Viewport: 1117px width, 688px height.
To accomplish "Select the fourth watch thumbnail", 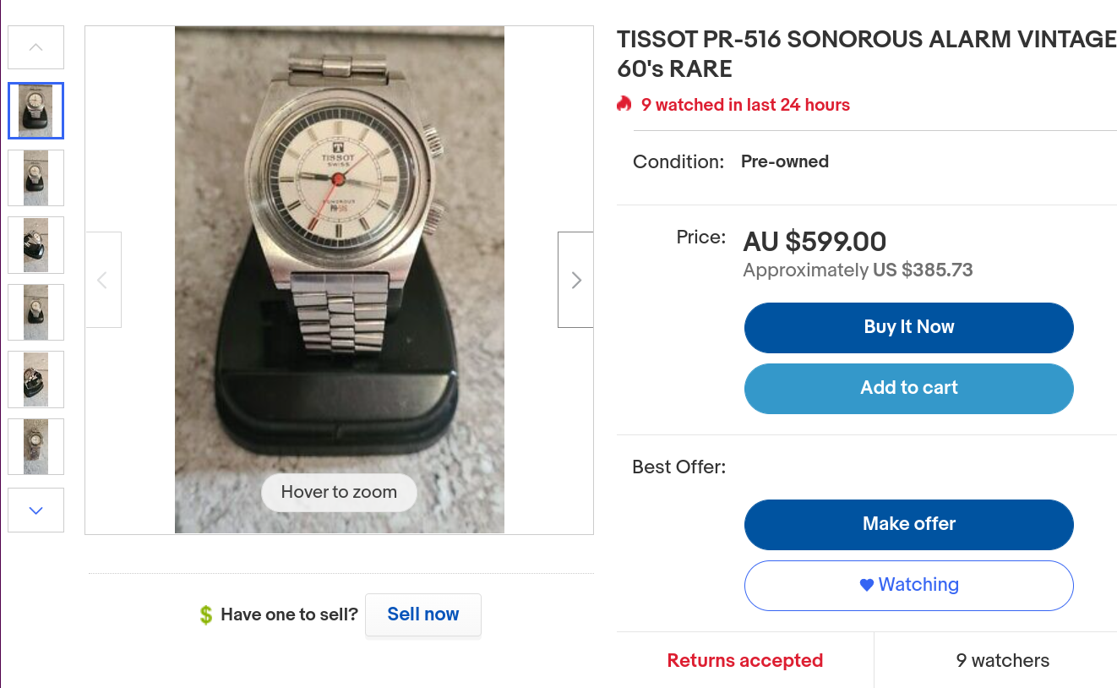I will [35, 312].
